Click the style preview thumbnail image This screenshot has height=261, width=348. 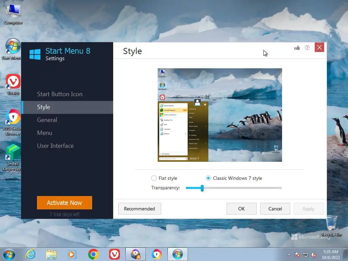pyautogui.click(x=220, y=115)
